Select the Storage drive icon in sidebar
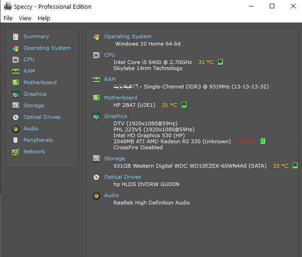302x257 pixels. point(16,105)
